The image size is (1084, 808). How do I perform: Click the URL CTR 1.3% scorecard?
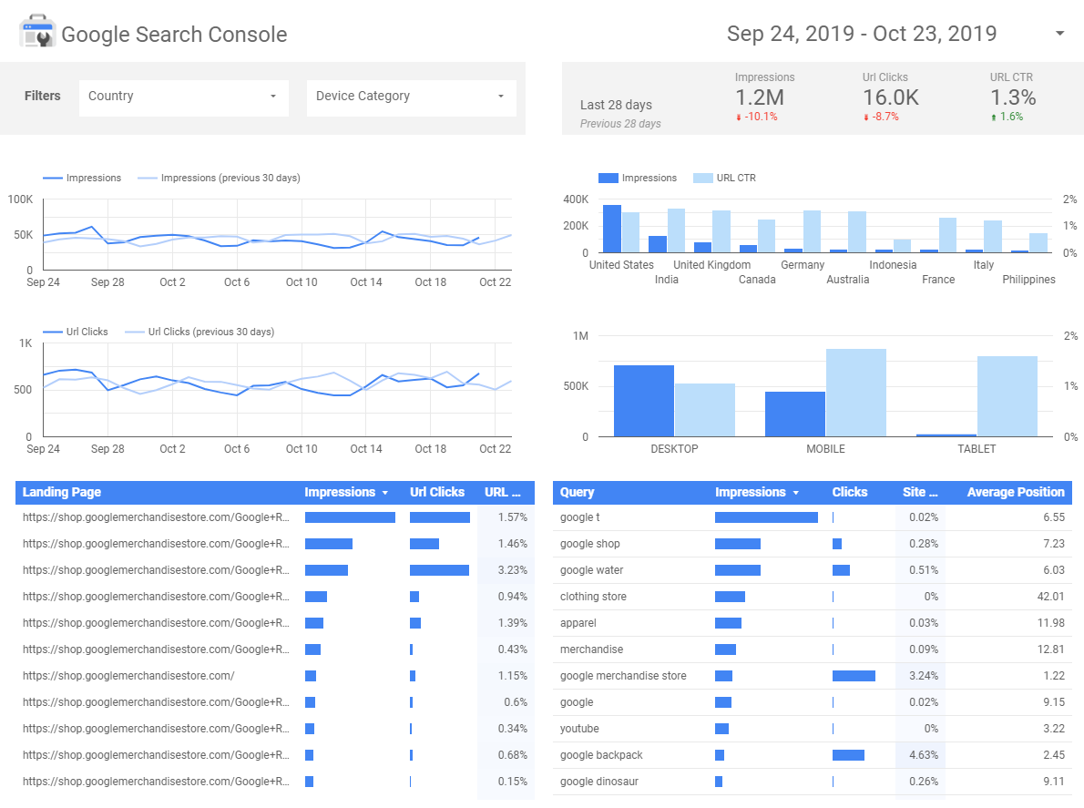point(1013,97)
